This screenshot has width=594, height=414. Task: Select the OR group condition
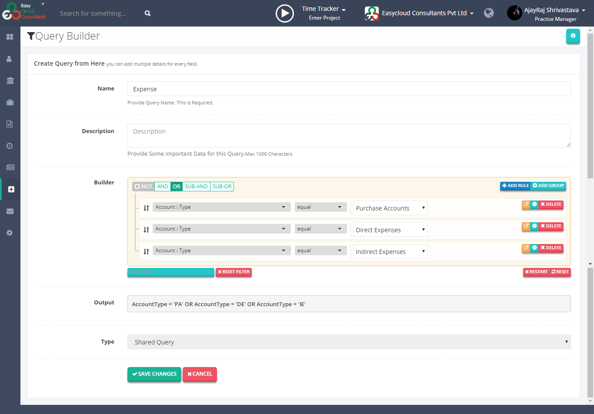pyautogui.click(x=177, y=187)
